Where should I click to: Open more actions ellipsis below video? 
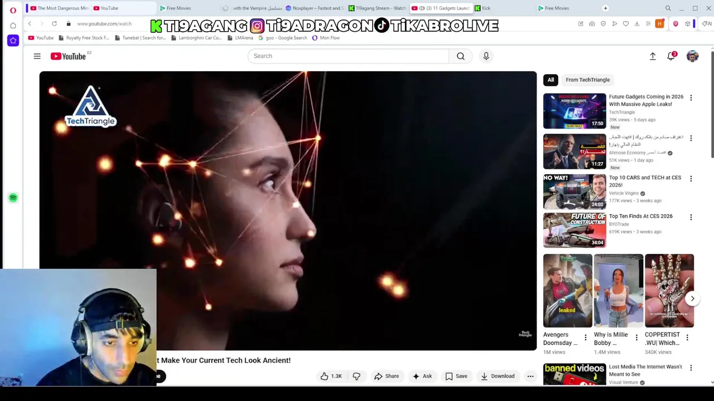pyautogui.click(x=530, y=376)
